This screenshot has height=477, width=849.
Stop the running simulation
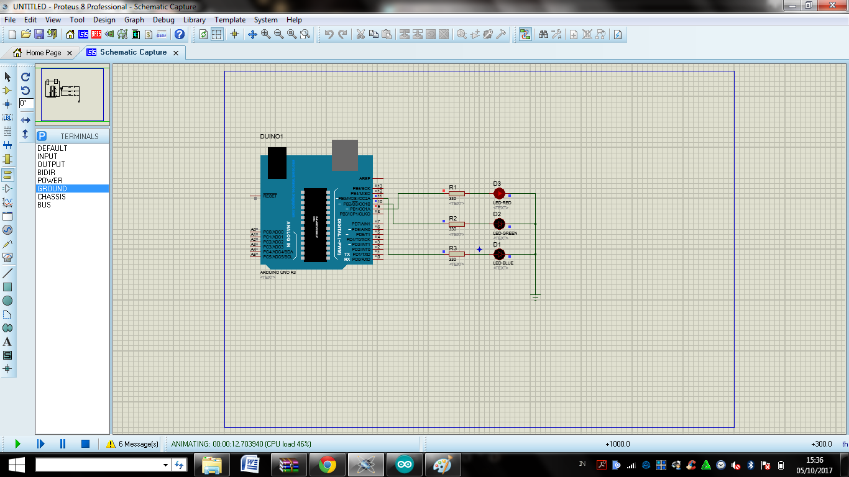pos(84,443)
